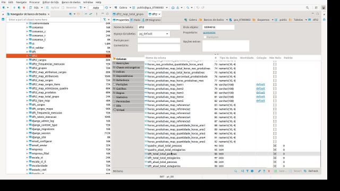Viewport: 340px width, 191px height.
Task: Open the SQL editor toolbar button
Action: [x=35, y=7]
